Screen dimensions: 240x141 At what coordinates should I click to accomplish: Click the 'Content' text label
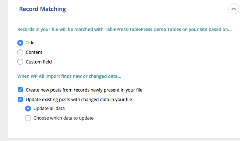(x=34, y=52)
